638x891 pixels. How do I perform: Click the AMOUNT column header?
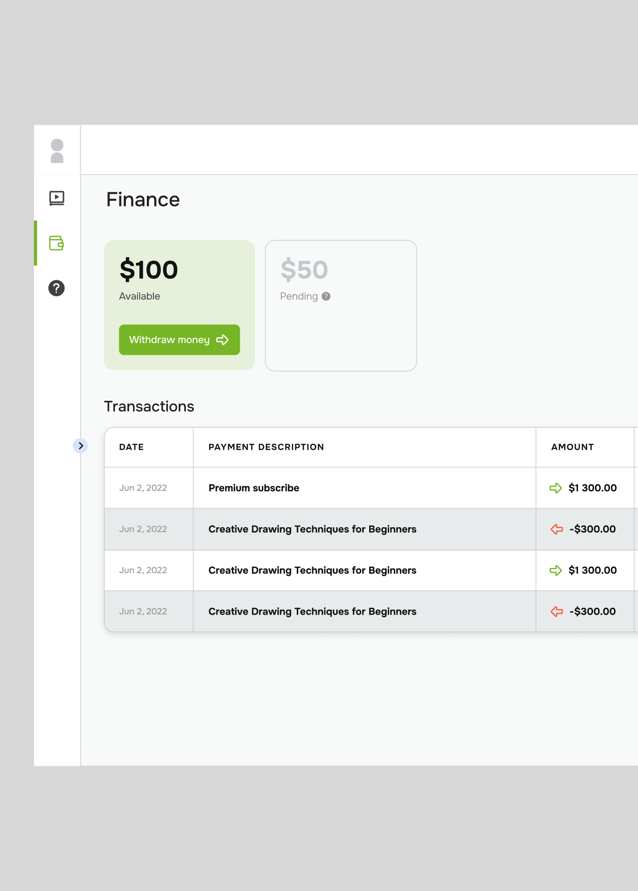point(573,447)
